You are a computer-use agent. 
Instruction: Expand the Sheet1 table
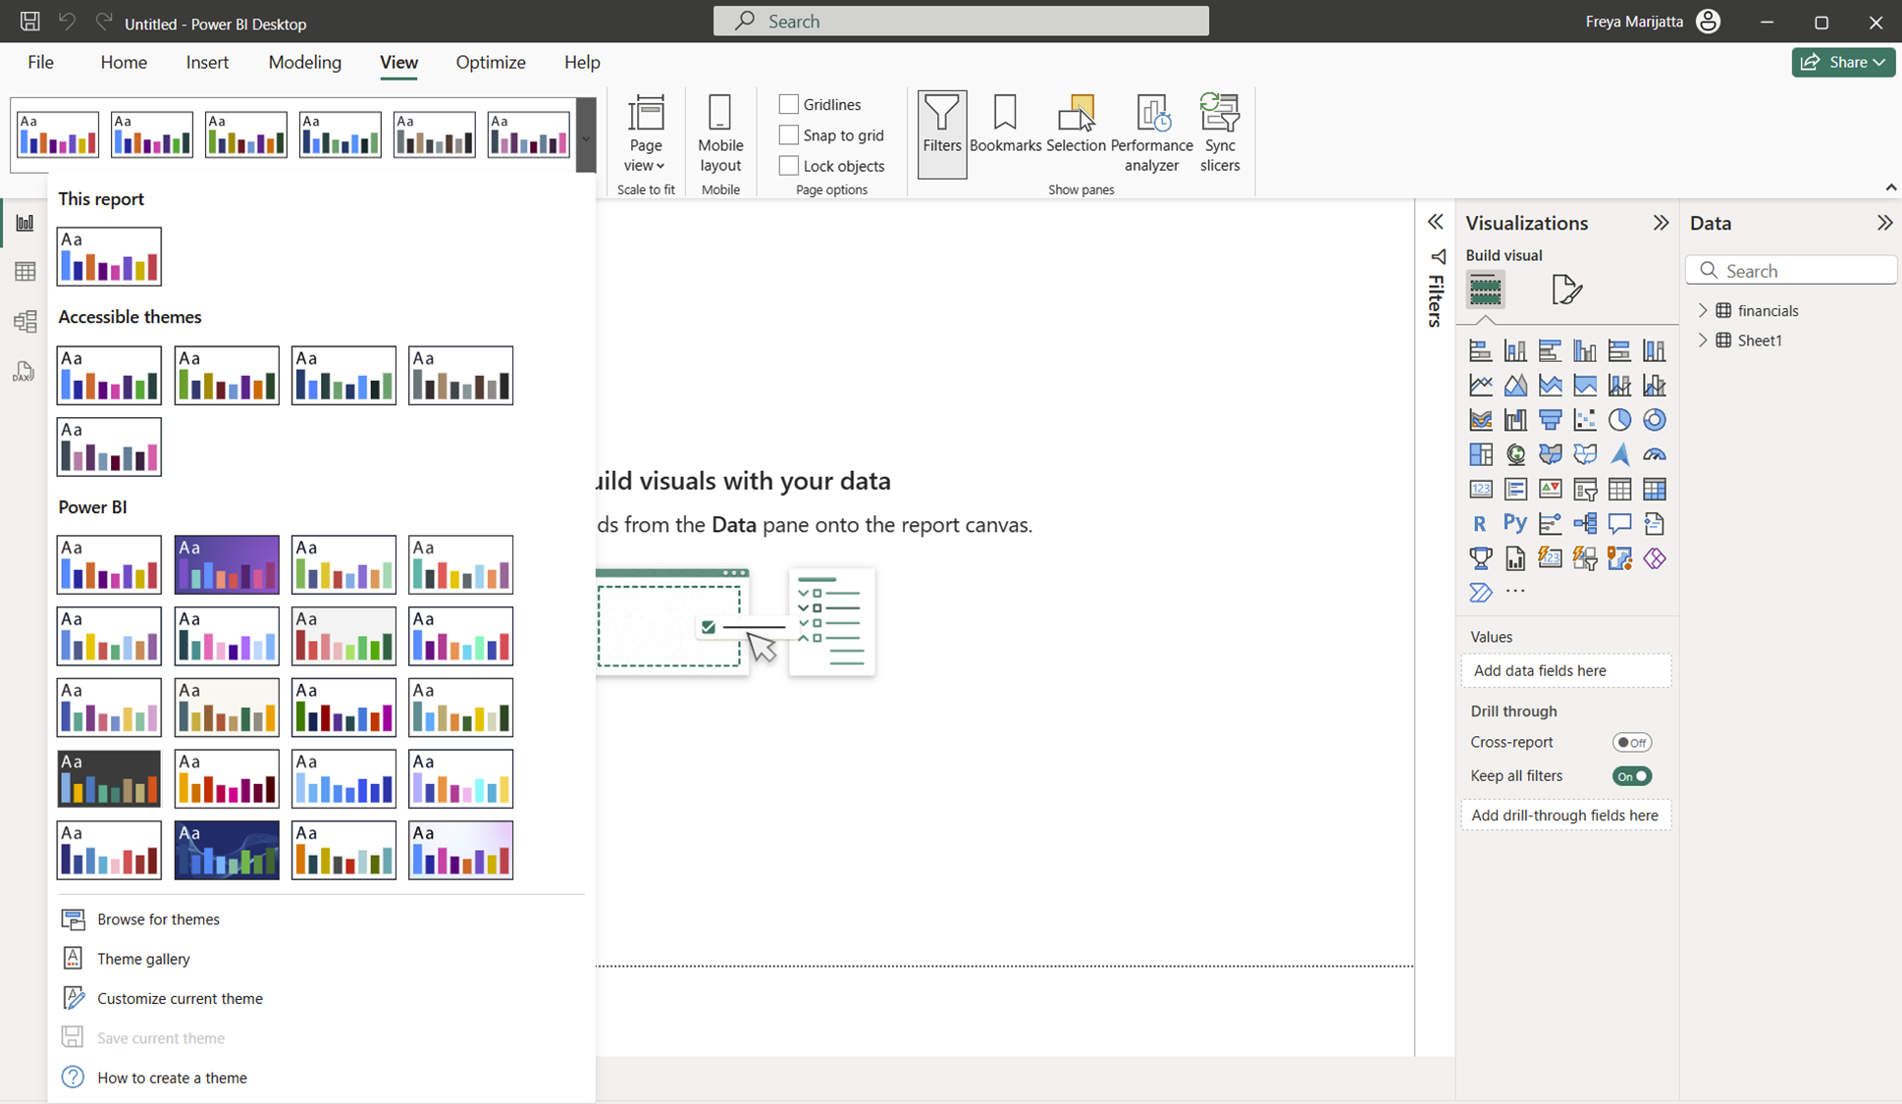1703,341
